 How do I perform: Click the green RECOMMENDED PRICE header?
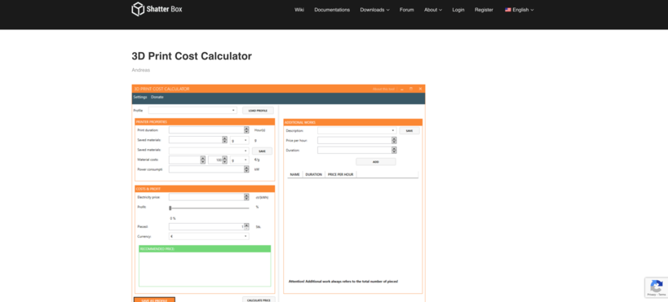pyautogui.click(x=205, y=248)
